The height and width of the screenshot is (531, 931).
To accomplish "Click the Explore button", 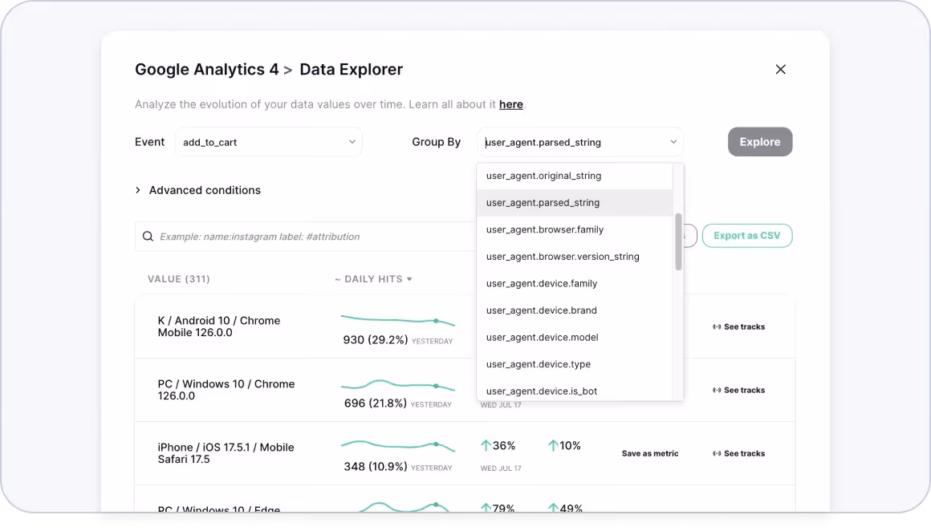I will [x=760, y=142].
